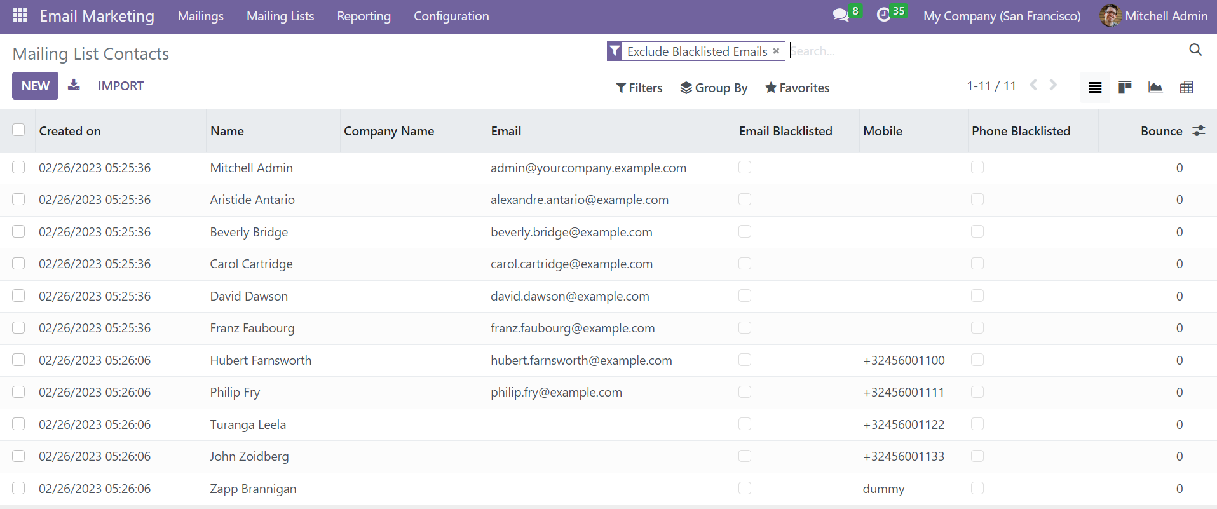1217x509 pixels.
Task: Open the Filters dropdown
Action: 639,88
